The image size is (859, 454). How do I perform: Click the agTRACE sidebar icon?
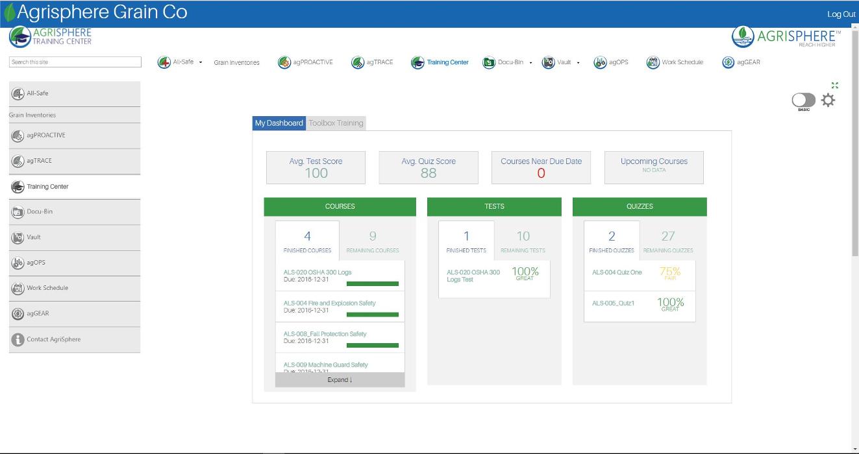[x=18, y=161]
